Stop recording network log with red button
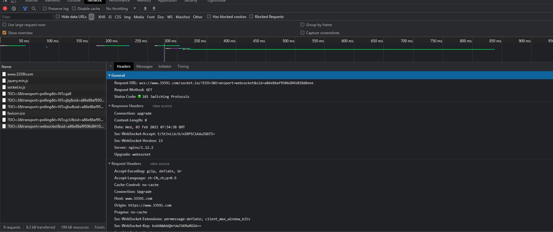Image resolution: width=553 pixels, height=232 pixels. point(5,8)
